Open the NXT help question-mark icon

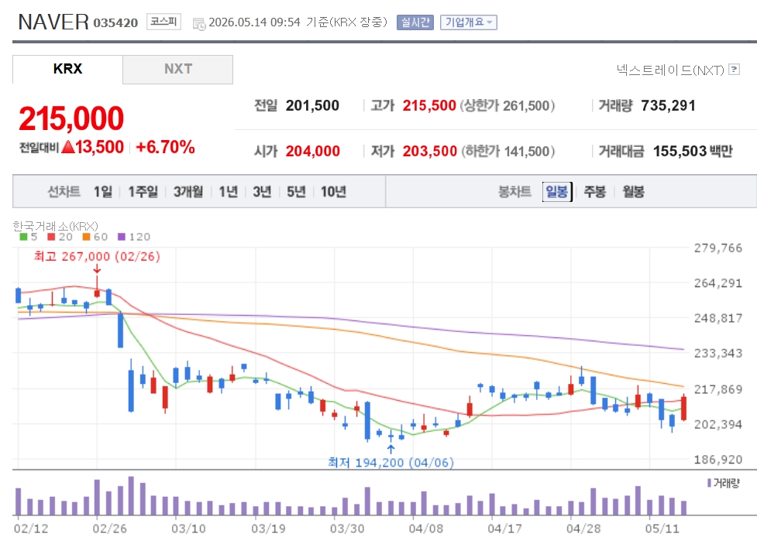pos(734,70)
